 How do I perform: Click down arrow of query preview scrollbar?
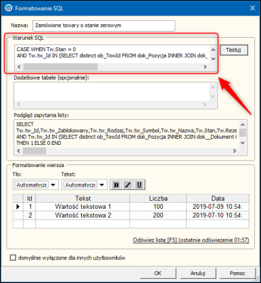pos(243,143)
